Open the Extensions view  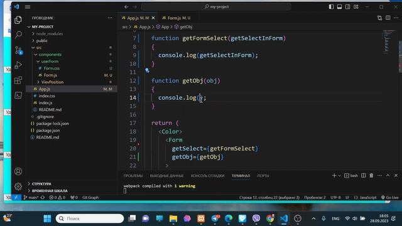18,80
